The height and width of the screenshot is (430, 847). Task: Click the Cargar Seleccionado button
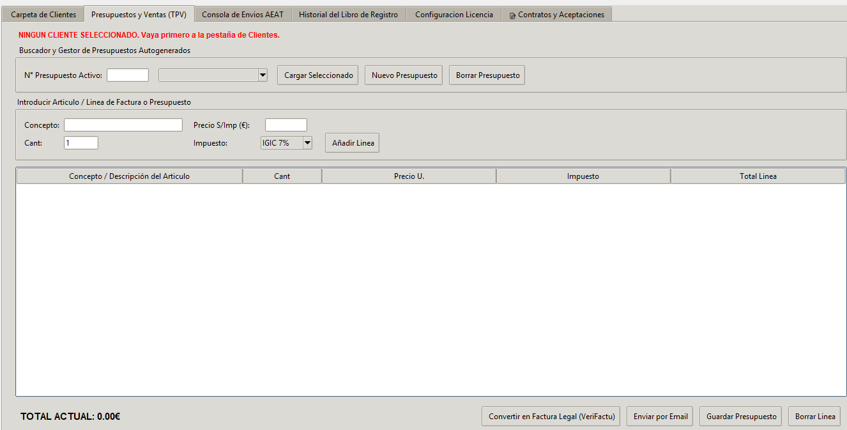pos(318,75)
